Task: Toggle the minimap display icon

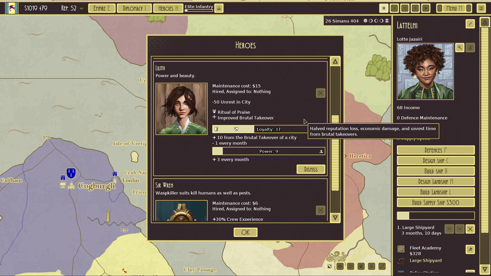Action: (x=330, y=266)
